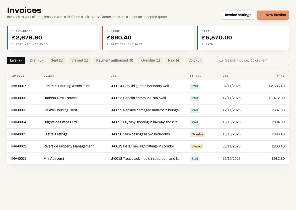Click total £687.60
The width and height of the screenshot is (296, 210).
tap(278, 110)
